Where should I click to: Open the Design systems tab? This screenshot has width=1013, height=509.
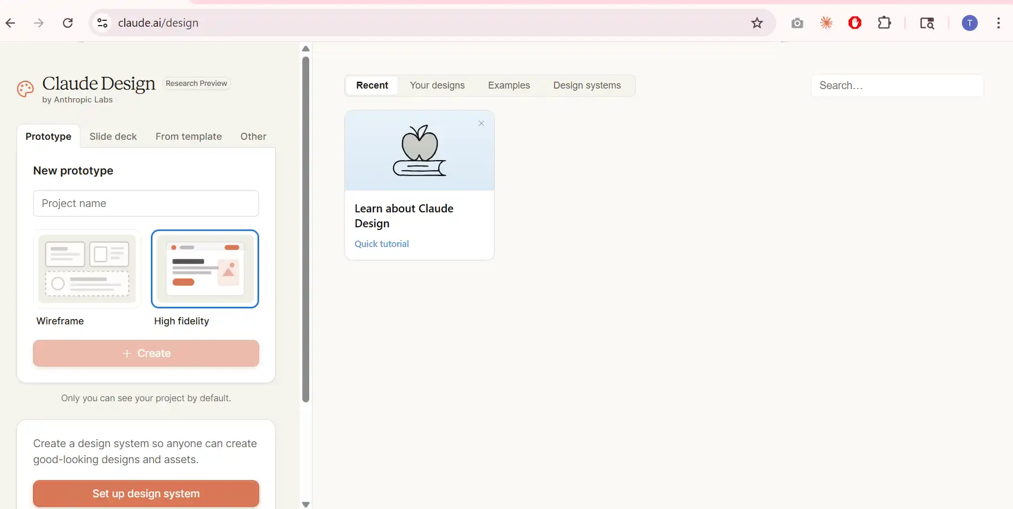(x=587, y=85)
